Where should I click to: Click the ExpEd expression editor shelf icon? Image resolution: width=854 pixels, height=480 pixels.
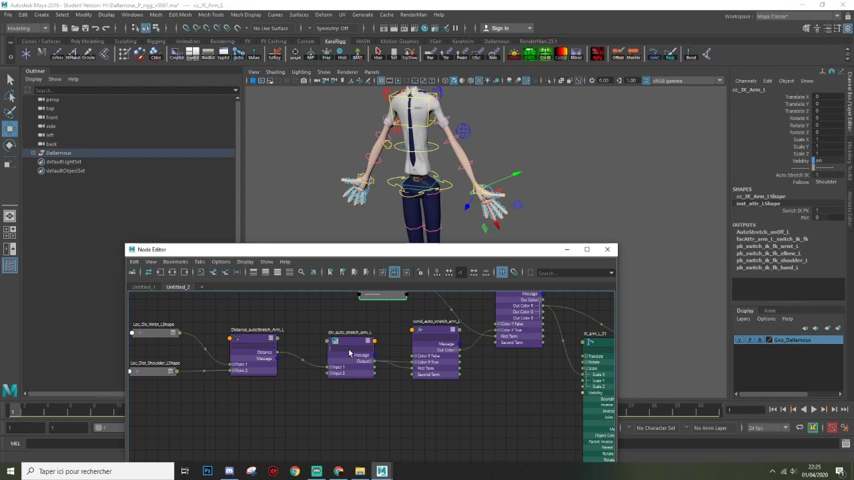coord(224,54)
